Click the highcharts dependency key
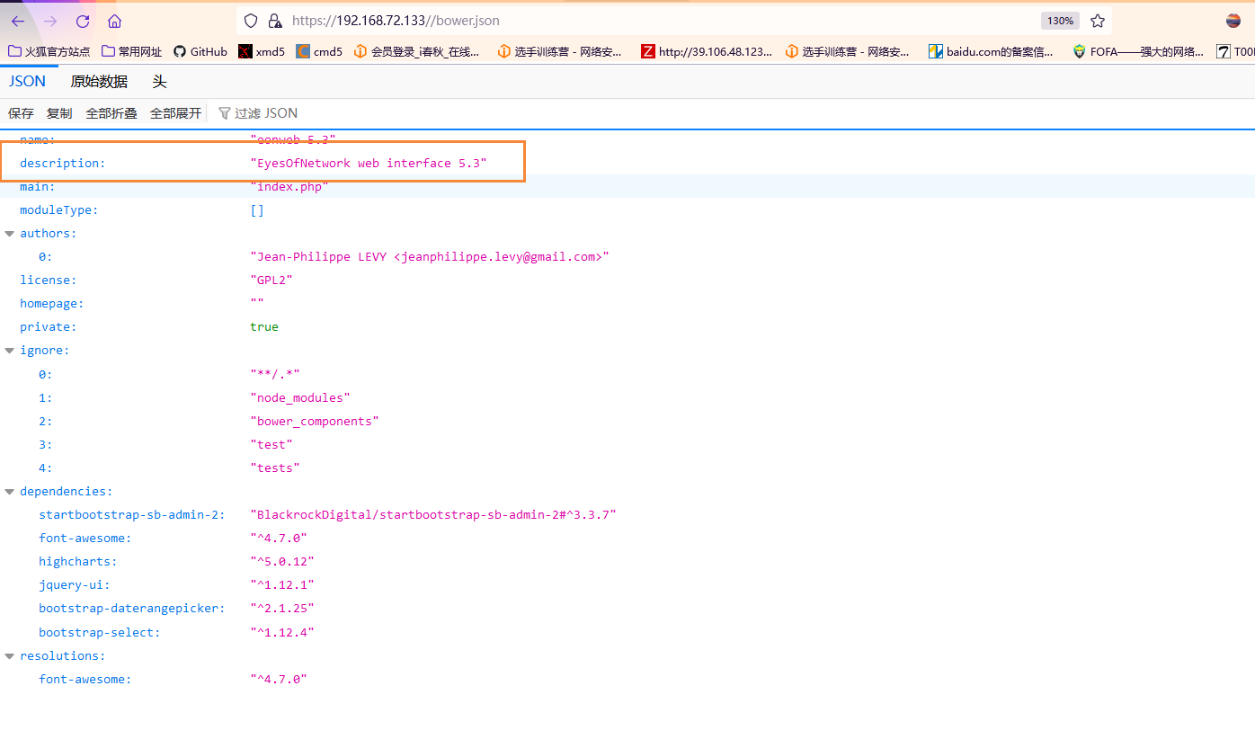Viewport: 1255px width, 748px height. coord(78,562)
